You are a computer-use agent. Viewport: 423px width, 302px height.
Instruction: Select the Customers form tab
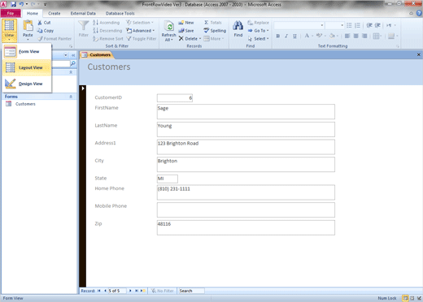(x=97, y=54)
